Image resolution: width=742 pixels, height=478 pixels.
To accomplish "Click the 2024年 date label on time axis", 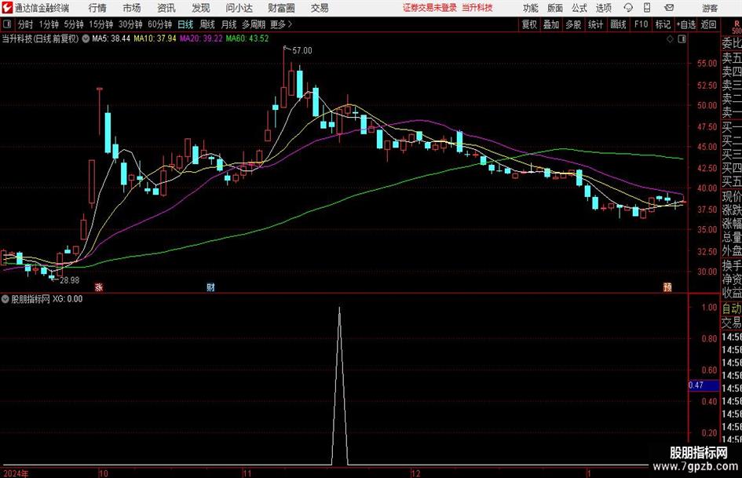I will [x=16, y=473].
